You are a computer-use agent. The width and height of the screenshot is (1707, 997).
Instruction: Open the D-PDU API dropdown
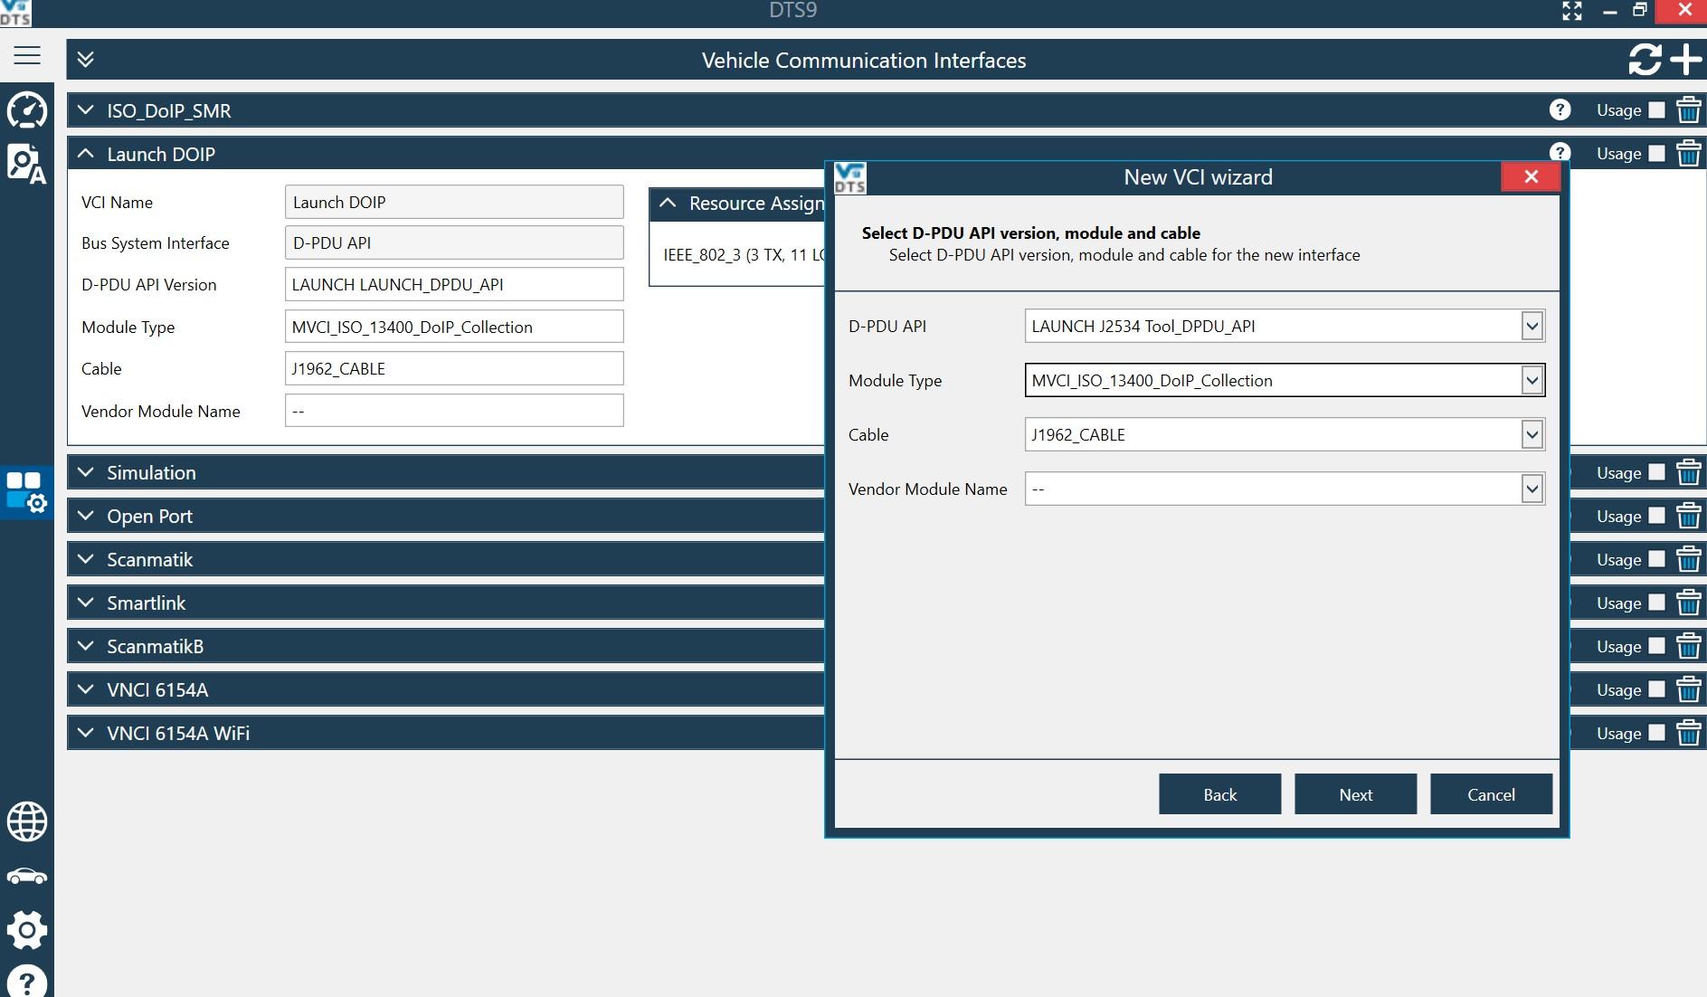[x=1531, y=327]
